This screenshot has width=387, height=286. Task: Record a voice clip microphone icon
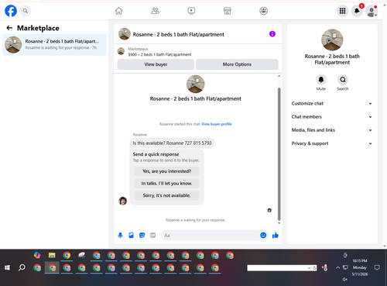coord(120,236)
